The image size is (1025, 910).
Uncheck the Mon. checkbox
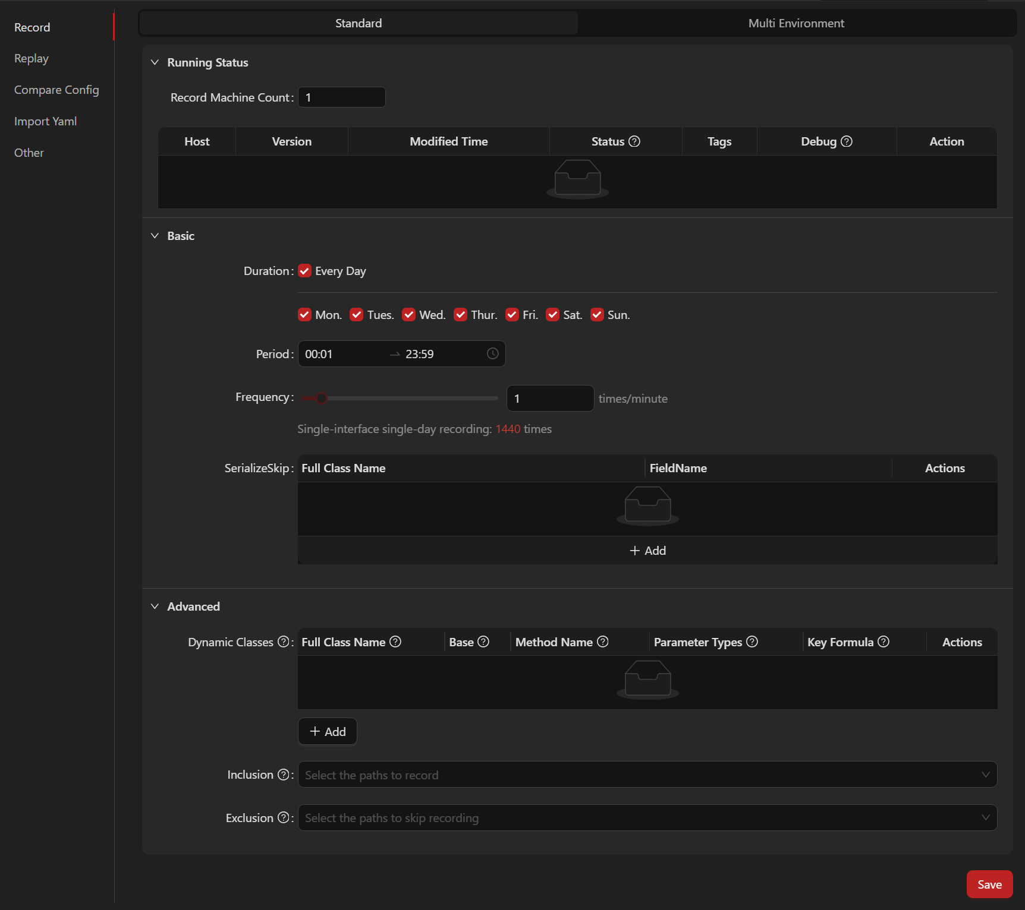[304, 315]
